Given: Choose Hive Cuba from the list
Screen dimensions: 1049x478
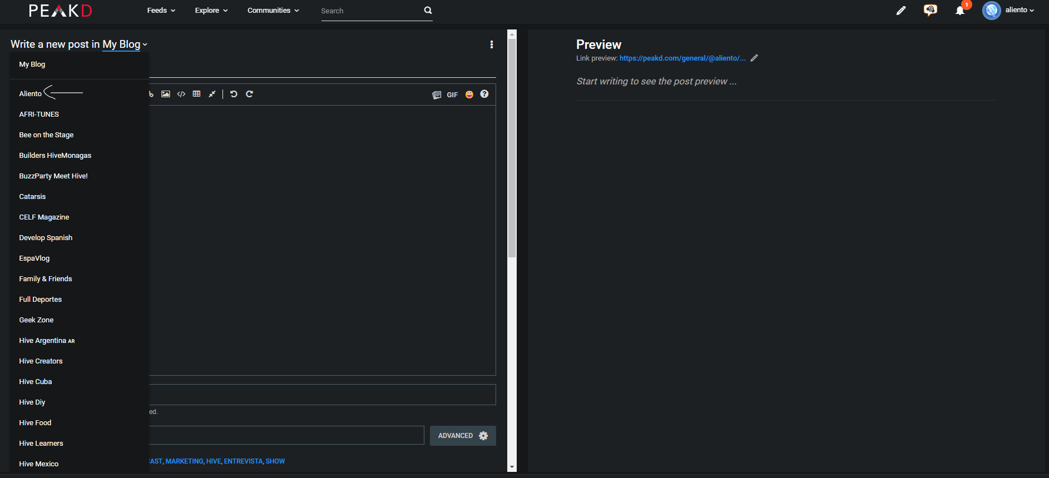Looking at the screenshot, I should click(x=80, y=381).
